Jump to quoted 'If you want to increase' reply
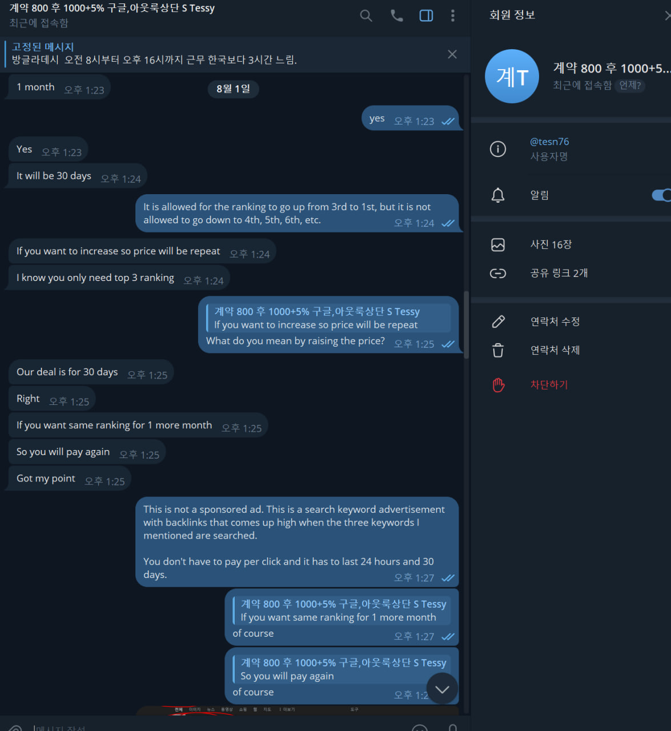 [328, 318]
